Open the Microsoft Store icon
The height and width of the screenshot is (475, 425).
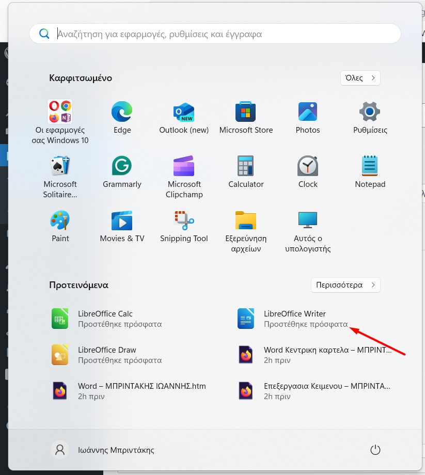click(x=246, y=112)
